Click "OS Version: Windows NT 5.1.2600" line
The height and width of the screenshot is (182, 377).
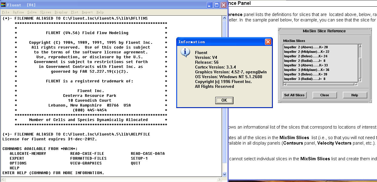[x=229, y=77]
